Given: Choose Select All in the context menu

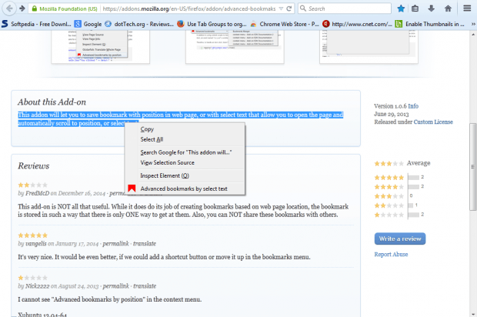Looking at the screenshot, I should tap(185, 139).
